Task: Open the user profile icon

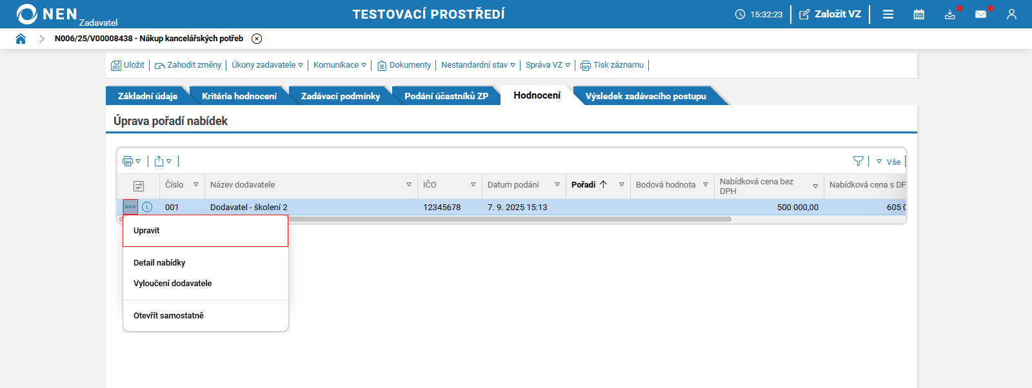Action: pos(1011,14)
